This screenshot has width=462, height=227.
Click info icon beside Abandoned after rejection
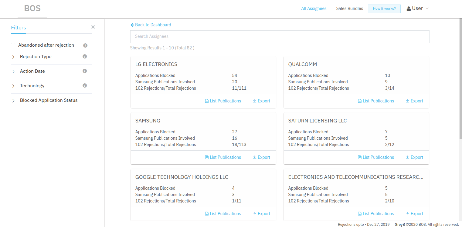coord(85,45)
